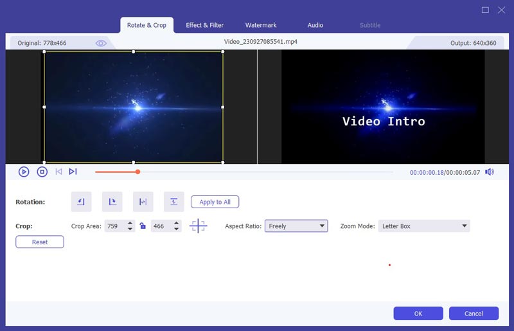Open the Aspect Ratio dropdown
The width and height of the screenshot is (514, 331).
[x=296, y=226]
